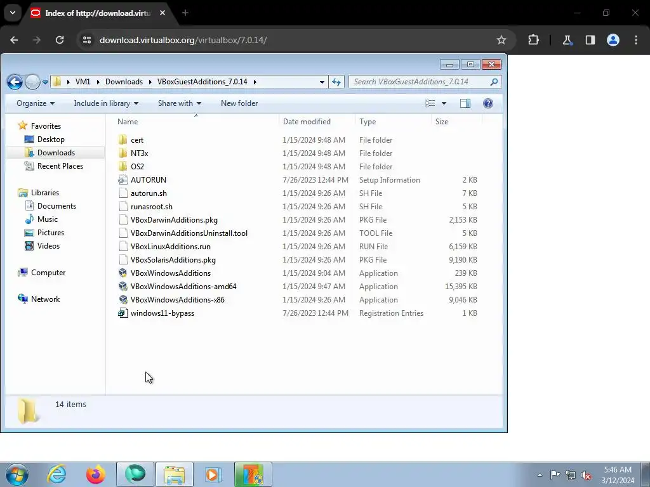Launch Internet Explorer from the taskbar
Screen dimensions: 650x487
56,474
